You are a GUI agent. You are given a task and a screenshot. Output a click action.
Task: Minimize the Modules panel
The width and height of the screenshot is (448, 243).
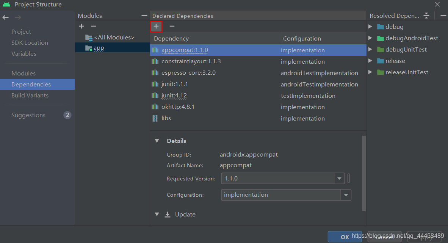144,16
